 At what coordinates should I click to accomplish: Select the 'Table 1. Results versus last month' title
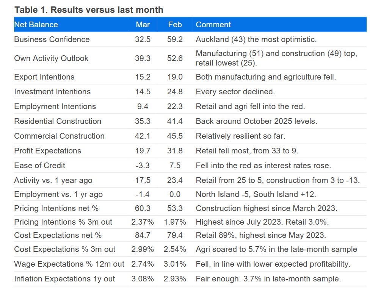89,10
